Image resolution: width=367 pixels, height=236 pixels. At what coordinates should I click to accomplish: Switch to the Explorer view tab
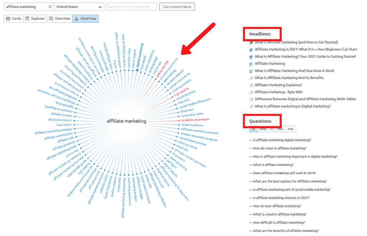pyautogui.click(x=35, y=19)
